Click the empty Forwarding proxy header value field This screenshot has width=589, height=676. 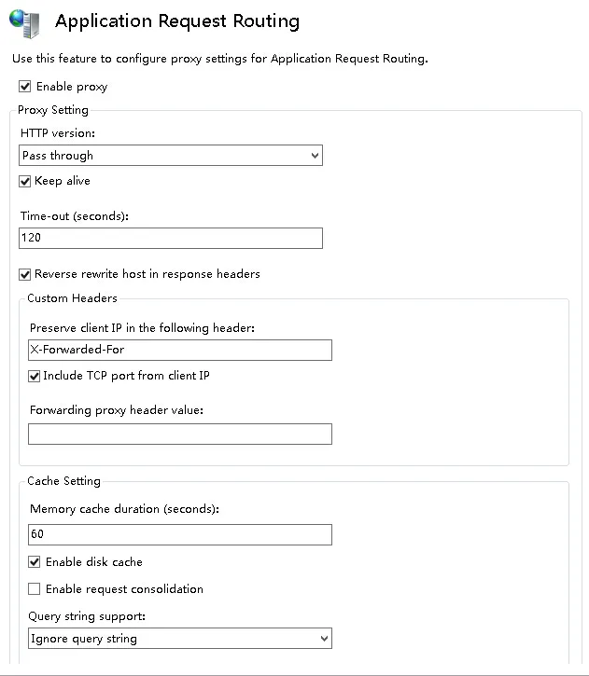pyautogui.click(x=180, y=434)
